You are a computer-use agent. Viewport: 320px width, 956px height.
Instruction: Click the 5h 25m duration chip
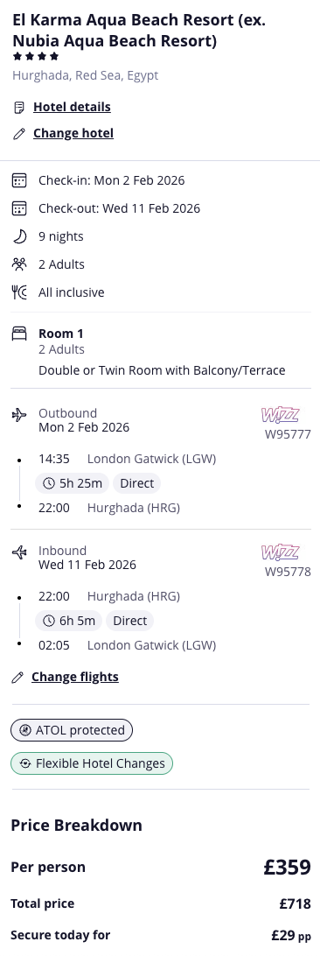point(73,483)
